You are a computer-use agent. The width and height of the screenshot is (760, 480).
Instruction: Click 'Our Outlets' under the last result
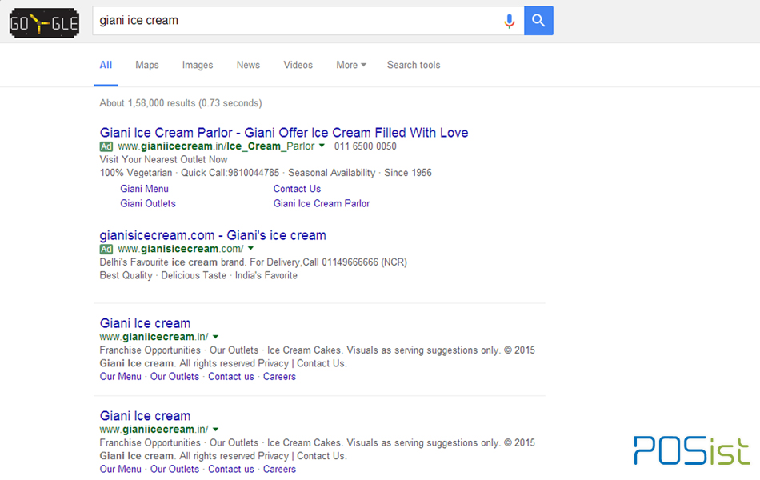tap(174, 469)
